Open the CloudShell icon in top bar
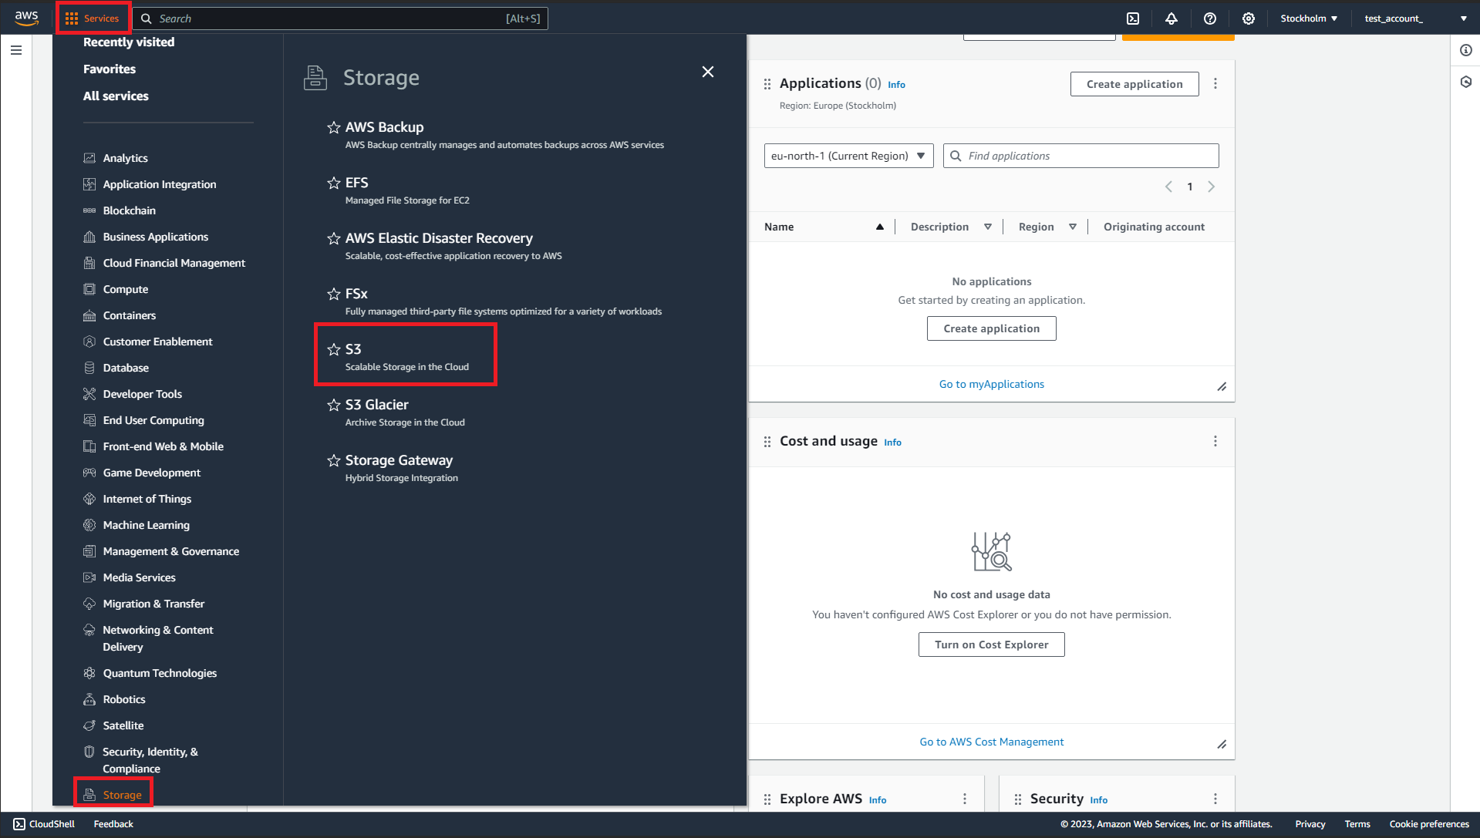Screen dimensions: 1480x838 (x=1133, y=19)
